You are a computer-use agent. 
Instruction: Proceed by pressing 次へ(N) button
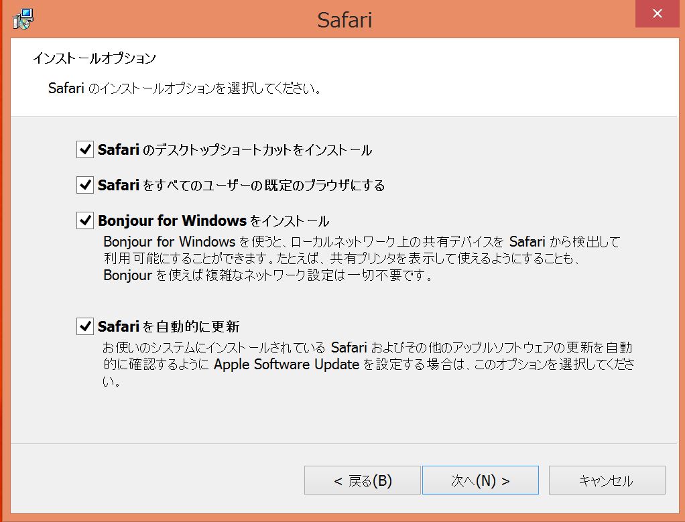(x=480, y=480)
